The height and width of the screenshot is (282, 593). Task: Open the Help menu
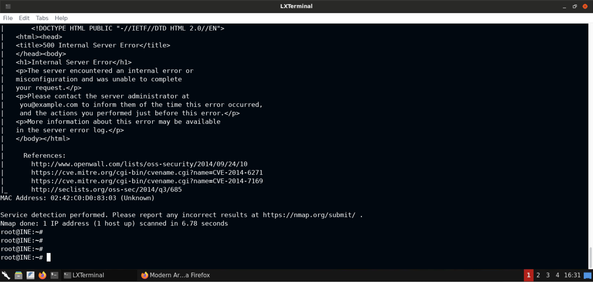pos(61,18)
